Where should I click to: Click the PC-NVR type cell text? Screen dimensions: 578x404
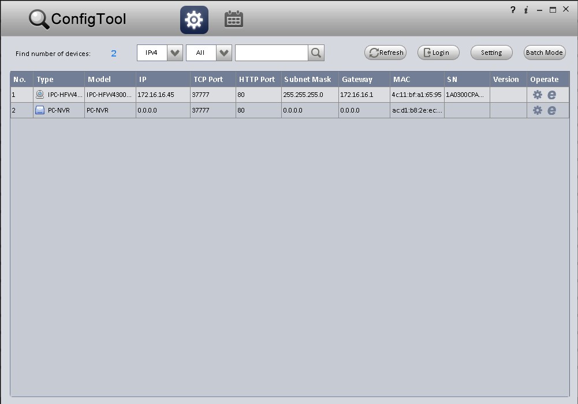(59, 110)
